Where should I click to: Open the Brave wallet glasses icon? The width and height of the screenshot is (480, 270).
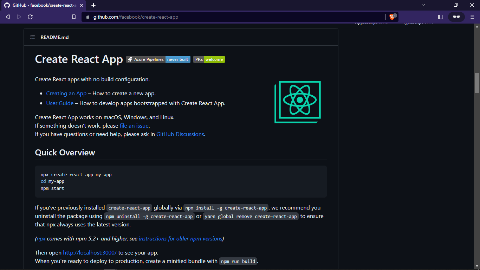(456, 17)
